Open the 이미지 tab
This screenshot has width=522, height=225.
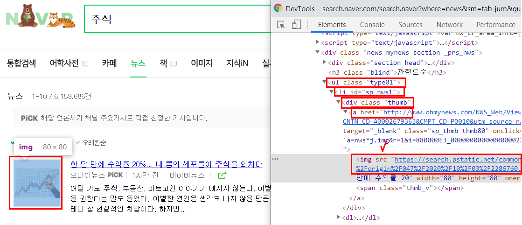click(x=202, y=63)
